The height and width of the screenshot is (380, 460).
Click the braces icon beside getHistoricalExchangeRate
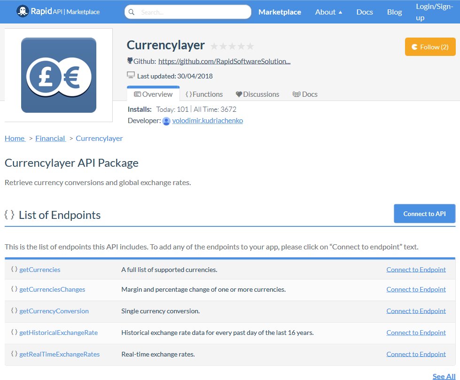click(14, 332)
